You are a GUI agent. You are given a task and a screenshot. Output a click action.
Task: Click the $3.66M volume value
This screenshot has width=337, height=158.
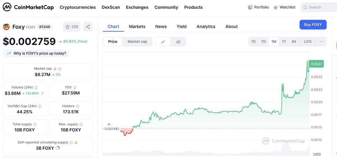(13, 93)
